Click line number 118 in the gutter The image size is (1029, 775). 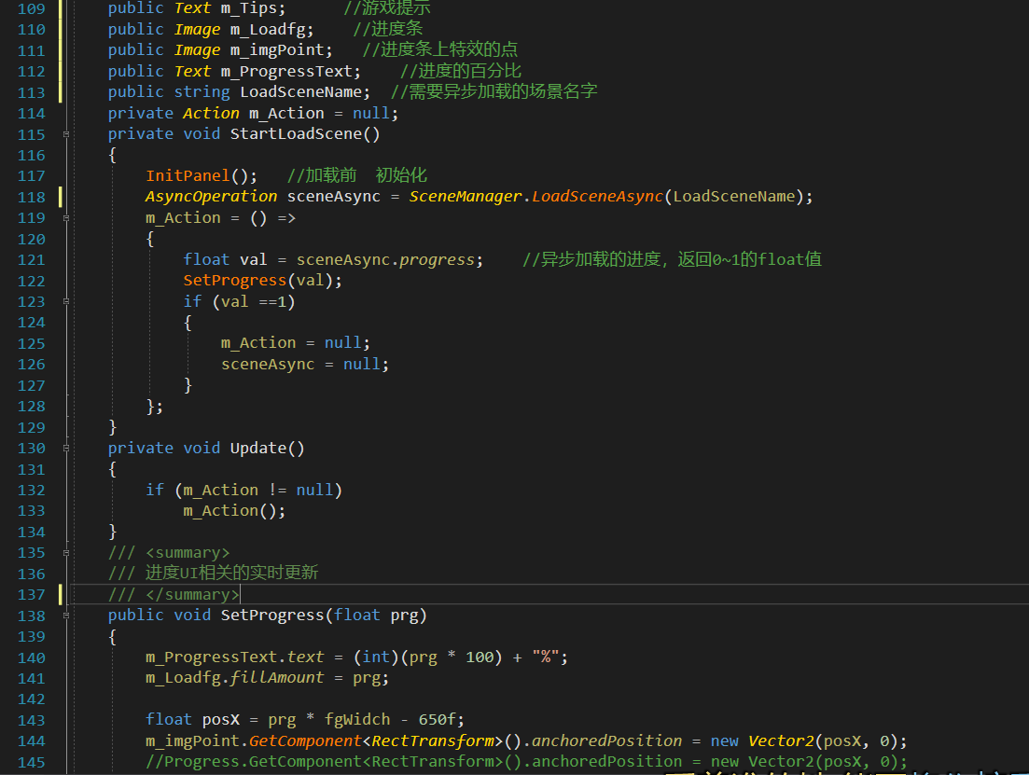pyautogui.click(x=32, y=197)
